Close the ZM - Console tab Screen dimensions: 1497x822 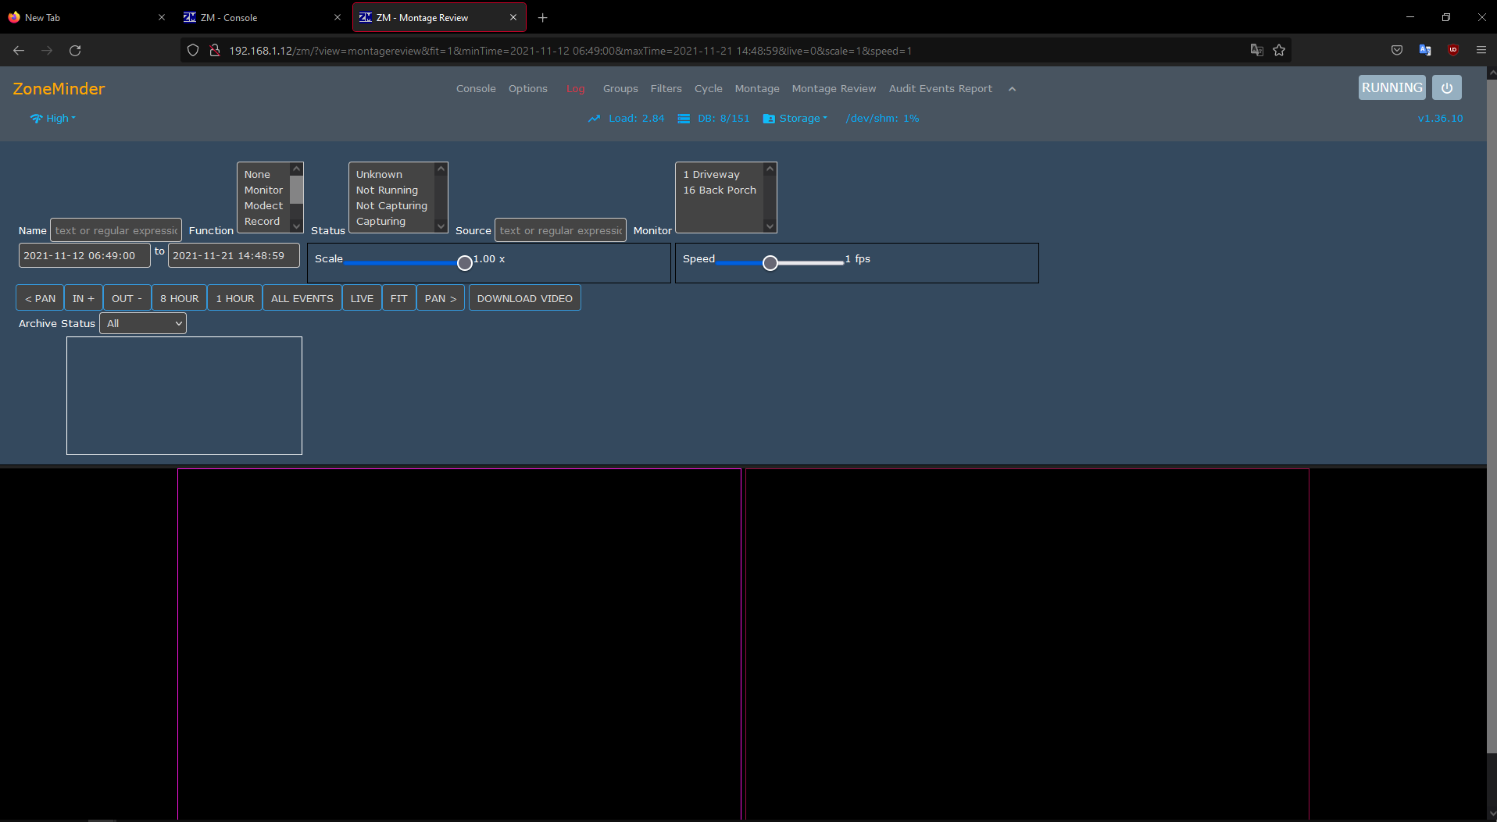click(338, 18)
